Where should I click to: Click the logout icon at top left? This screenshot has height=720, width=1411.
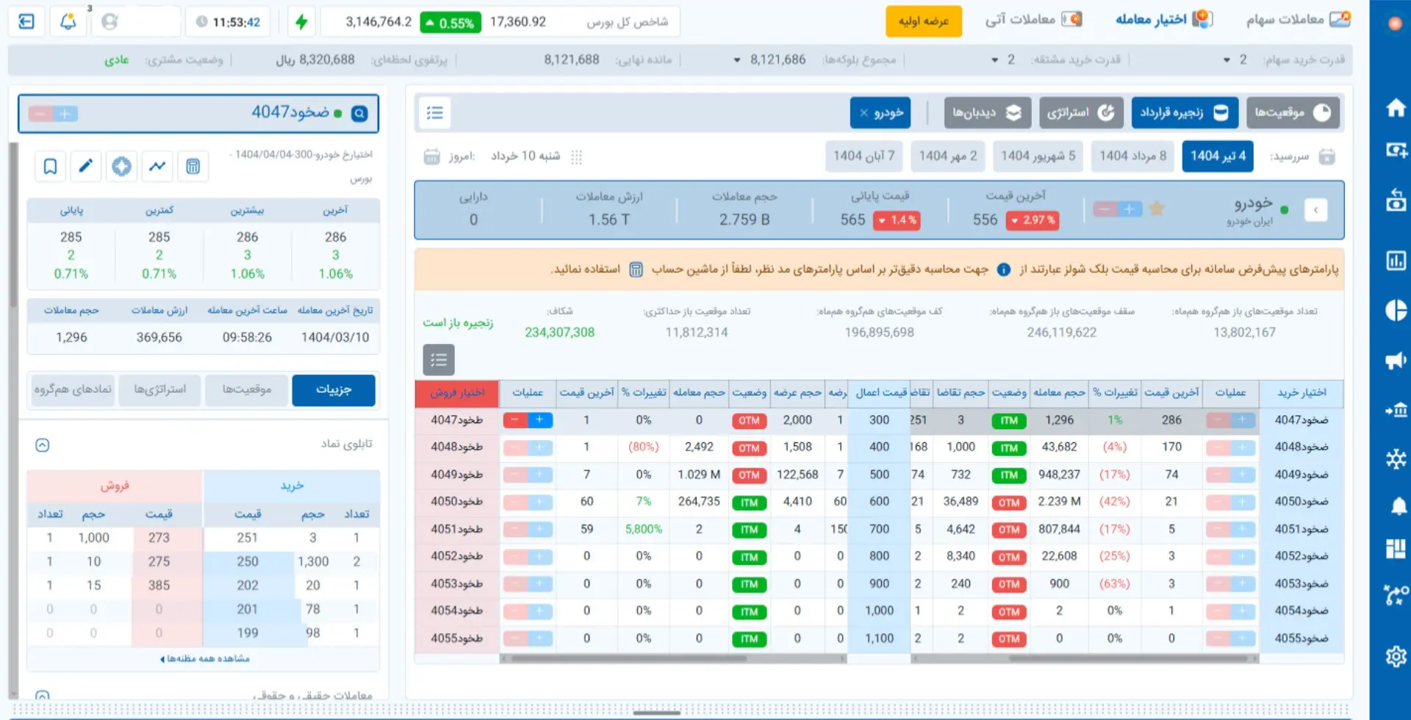click(x=26, y=21)
